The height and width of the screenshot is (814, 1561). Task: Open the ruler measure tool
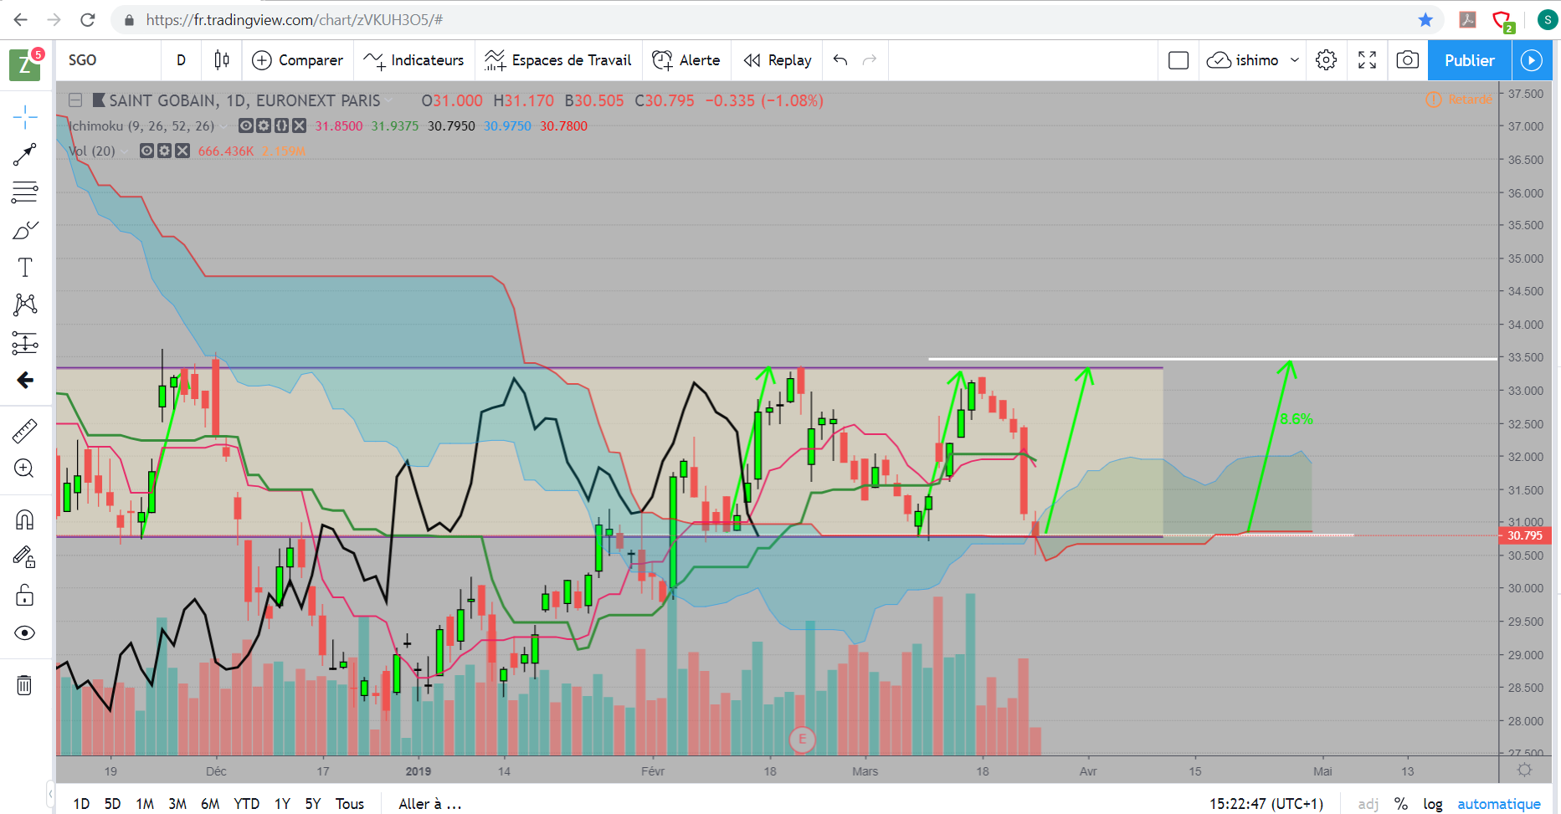pyautogui.click(x=25, y=431)
